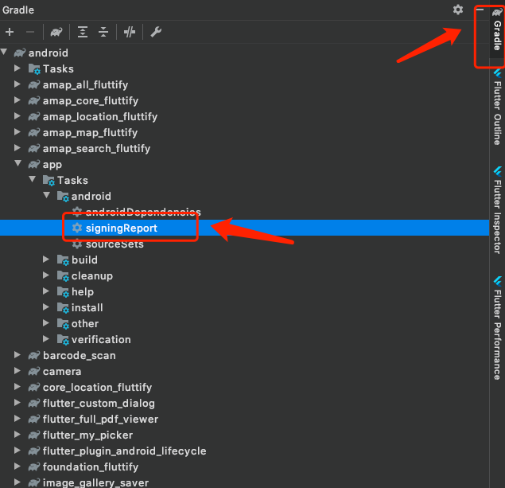
Task: Select flutter_custom_dialog module label
Action: tap(99, 404)
